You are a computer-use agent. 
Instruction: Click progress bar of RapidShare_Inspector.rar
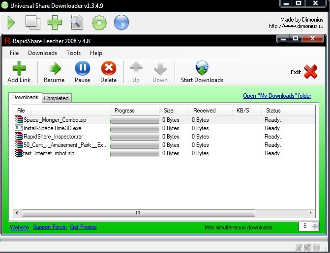click(135, 137)
